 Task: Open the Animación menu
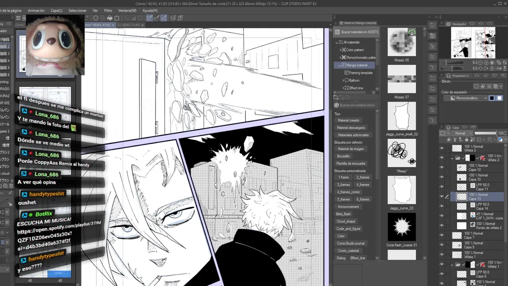pyautogui.click(x=36, y=10)
